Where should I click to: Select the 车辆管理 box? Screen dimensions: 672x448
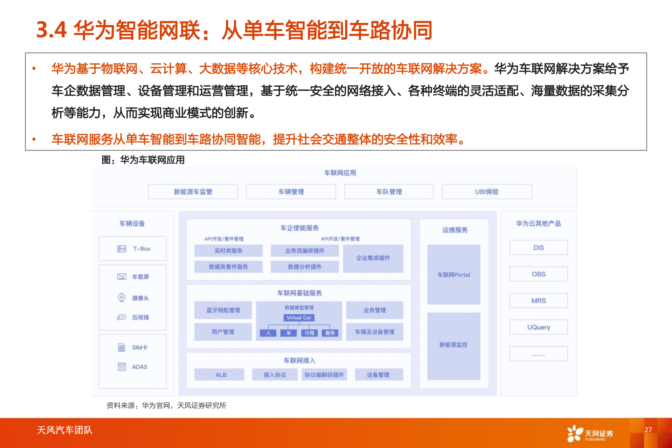(291, 192)
